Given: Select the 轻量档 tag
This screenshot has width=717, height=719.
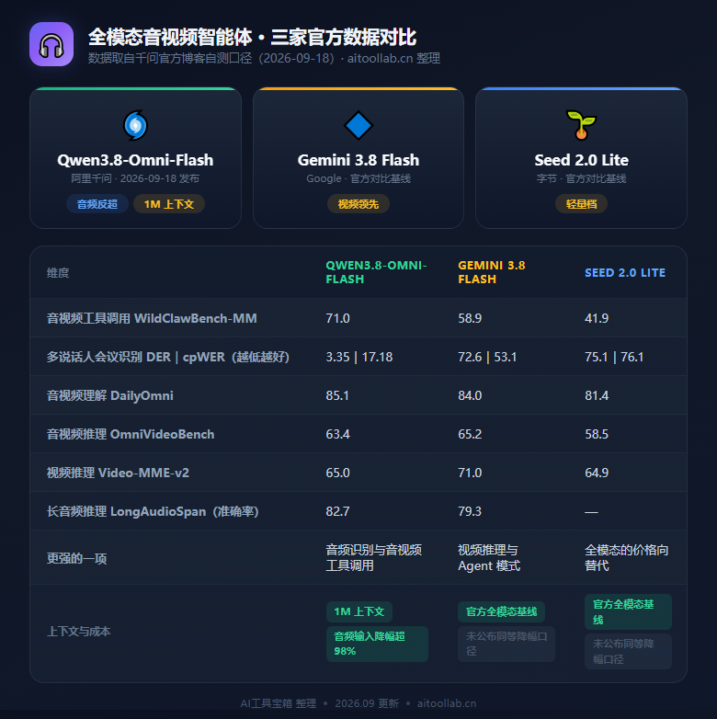Looking at the screenshot, I should coord(581,204).
